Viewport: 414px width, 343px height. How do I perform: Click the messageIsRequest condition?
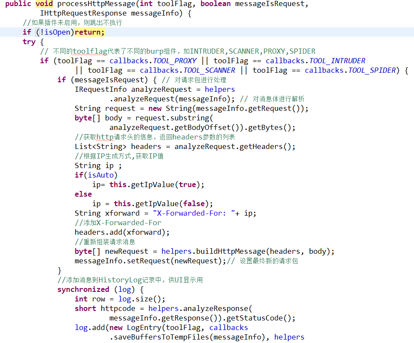tap(109, 80)
